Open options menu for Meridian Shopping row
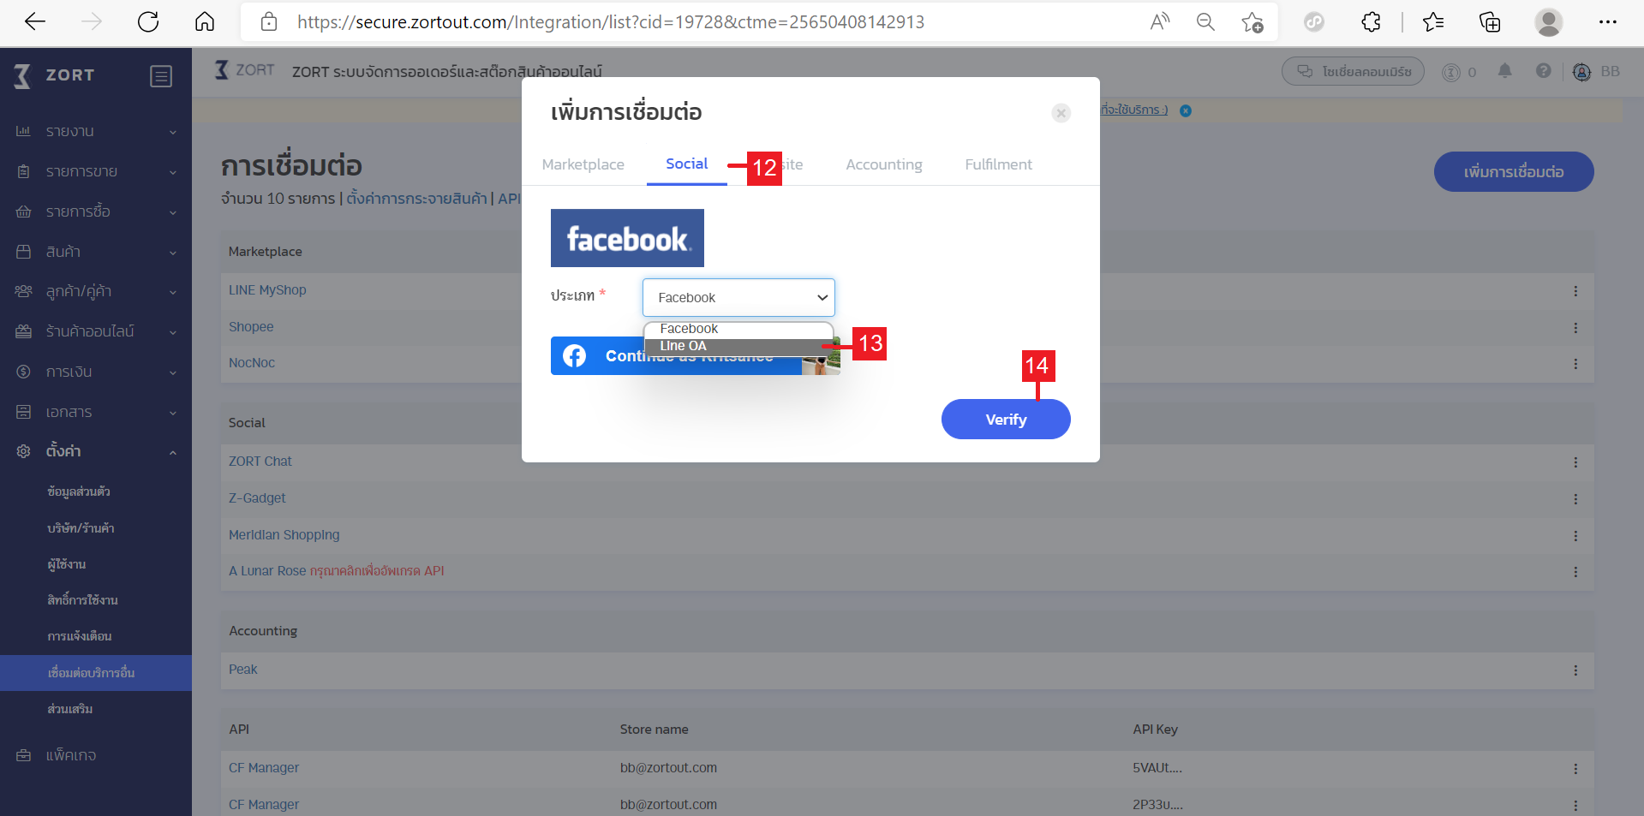This screenshot has height=816, width=1644. tap(1575, 536)
